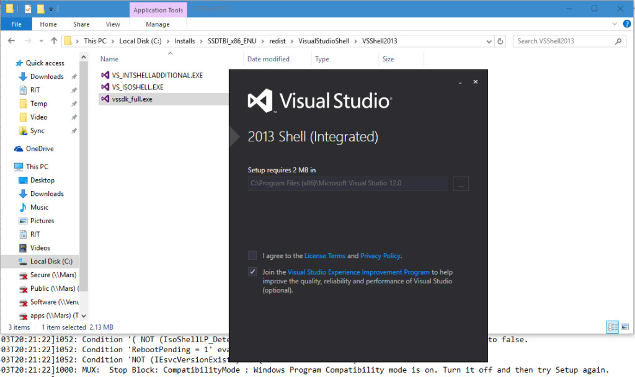Image resolution: width=635 pixels, height=377 pixels.
Task: Open the Music note icon under This PC
Action: 23,207
